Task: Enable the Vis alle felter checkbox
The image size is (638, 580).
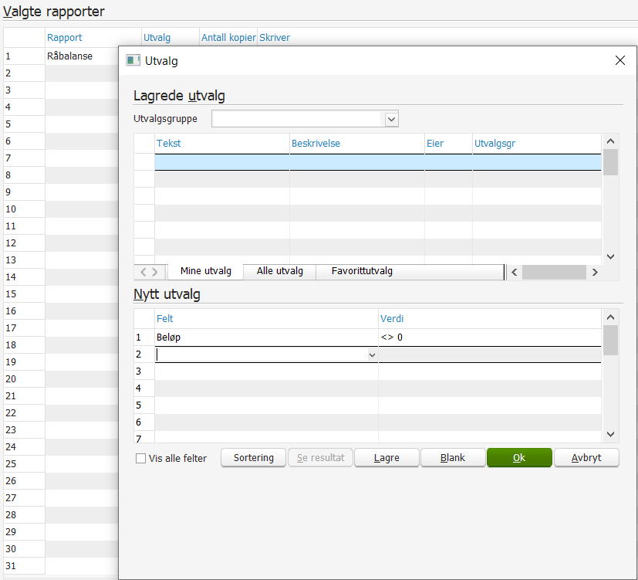Action: (140, 458)
